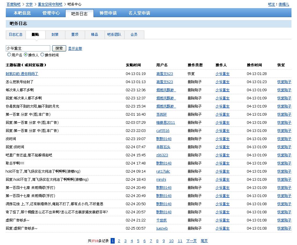Viewport: 297px width, 245px height.
Task: Restore the post 虚假广告够多~
Action: click(x=284, y=221)
